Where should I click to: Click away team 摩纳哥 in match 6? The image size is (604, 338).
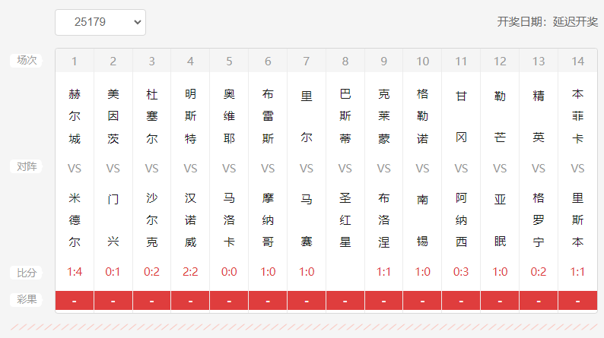pyautogui.click(x=268, y=220)
